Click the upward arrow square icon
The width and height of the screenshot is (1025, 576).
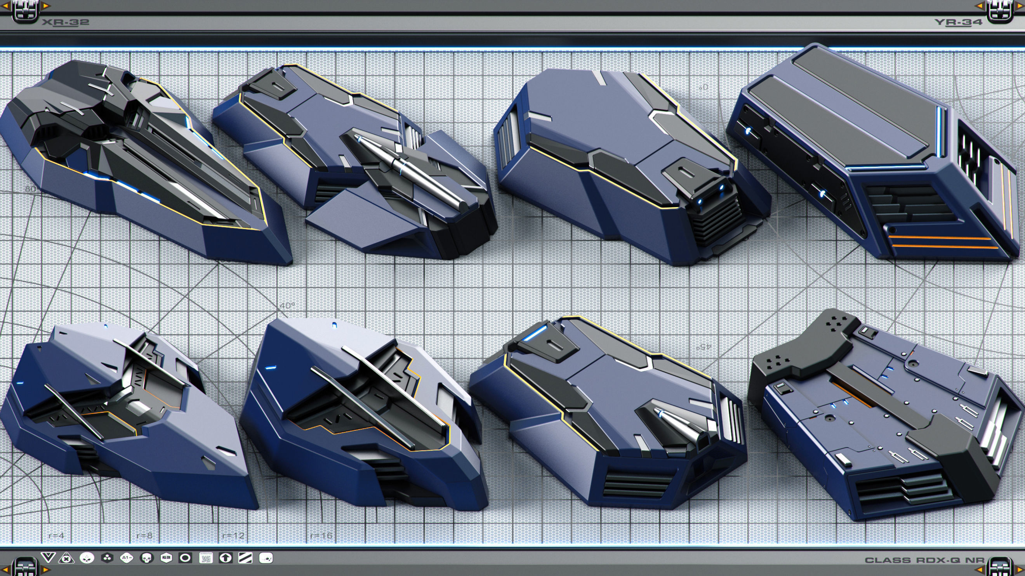pyautogui.click(x=226, y=558)
